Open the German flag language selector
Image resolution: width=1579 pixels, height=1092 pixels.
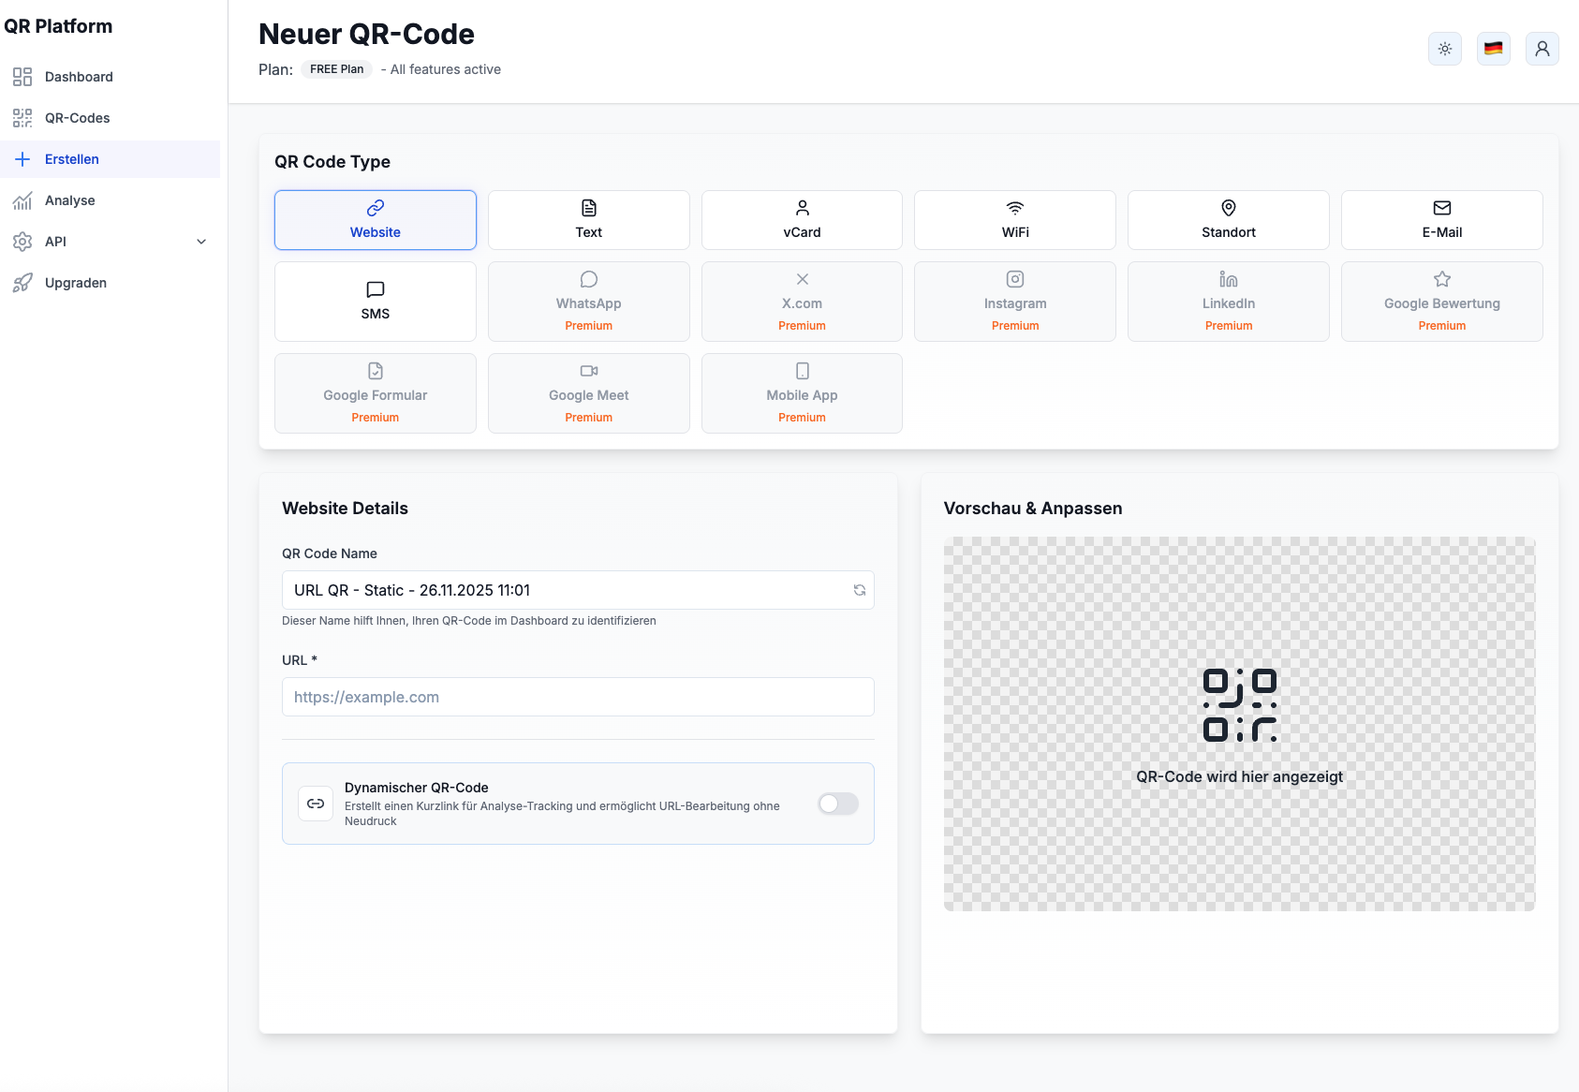pyautogui.click(x=1494, y=49)
